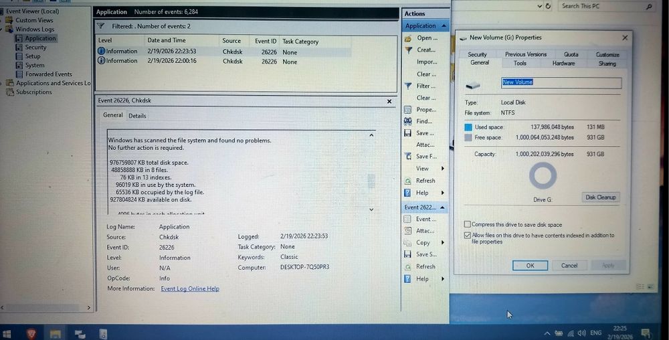Click the Windows Logs folder icon
Screen dimensions: 669x340
(9, 29)
